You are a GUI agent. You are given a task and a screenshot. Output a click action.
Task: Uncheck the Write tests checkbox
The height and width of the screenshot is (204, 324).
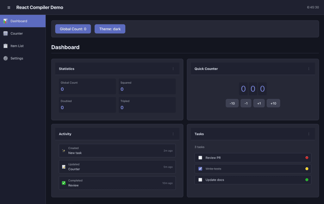click(200, 169)
